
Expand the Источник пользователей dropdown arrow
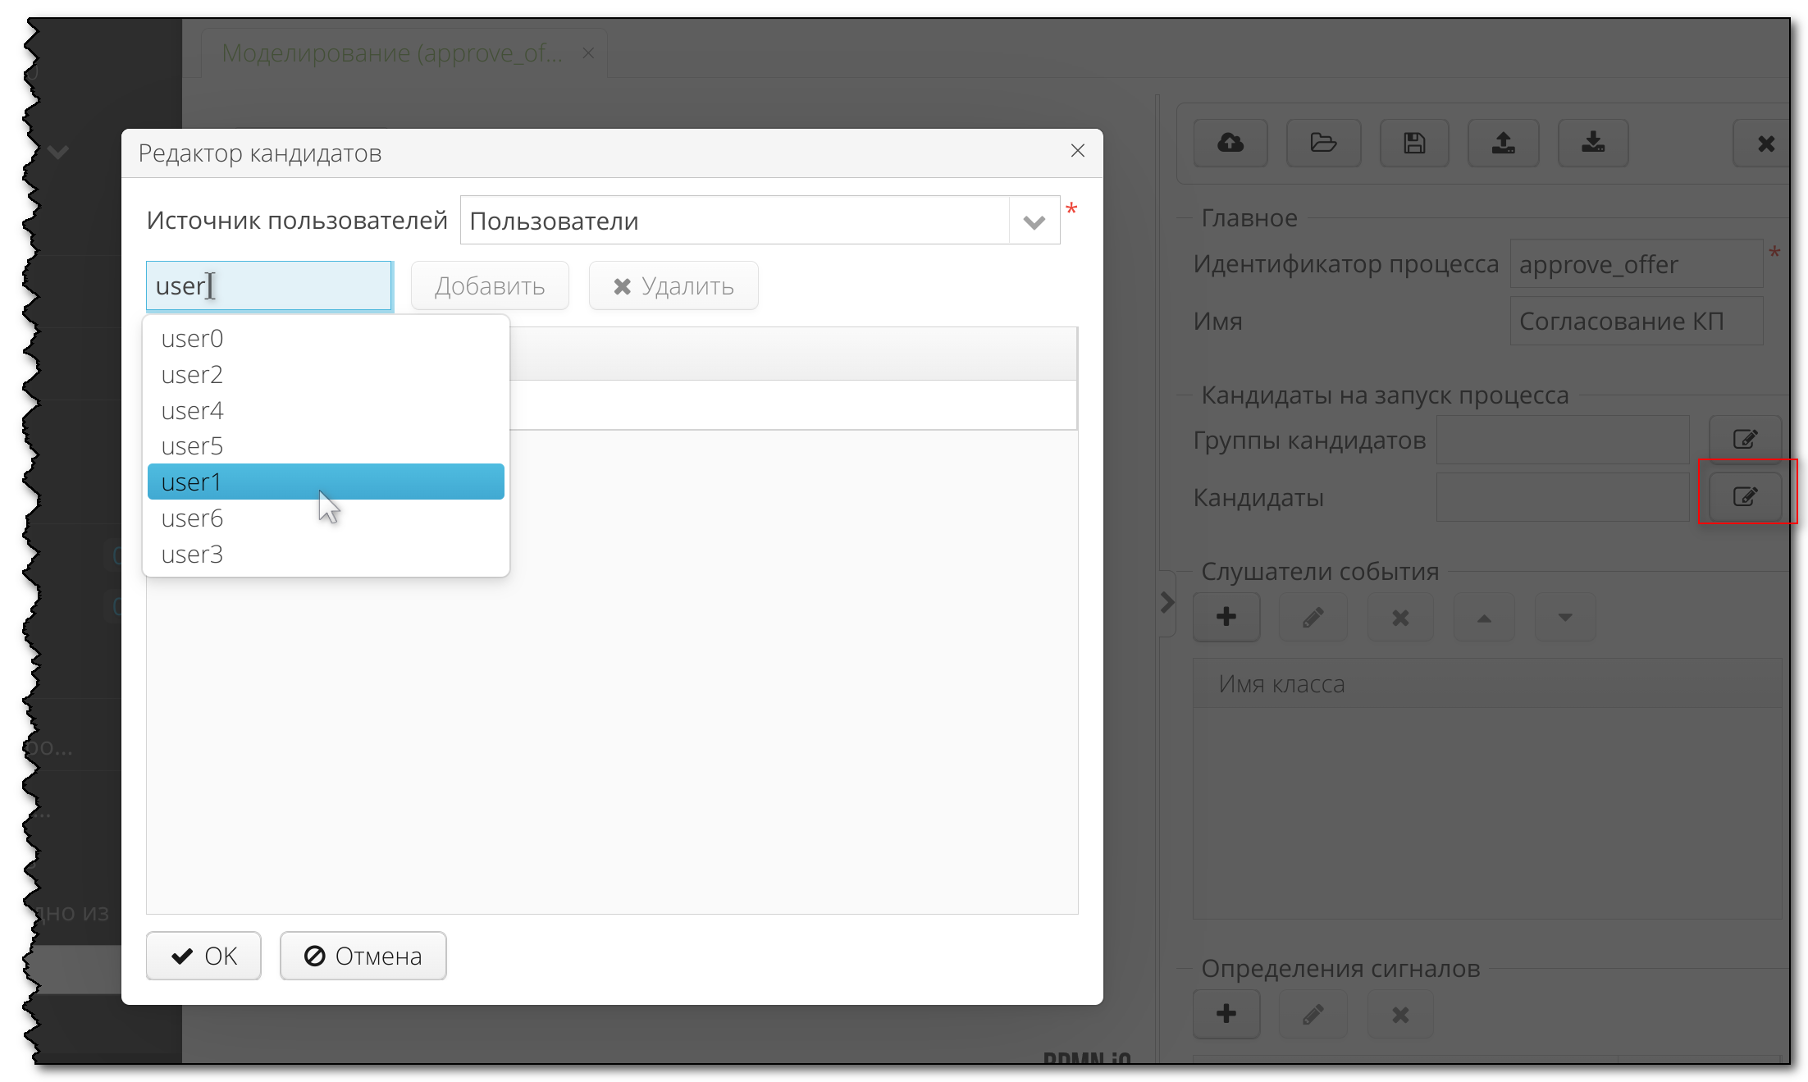click(x=1034, y=221)
